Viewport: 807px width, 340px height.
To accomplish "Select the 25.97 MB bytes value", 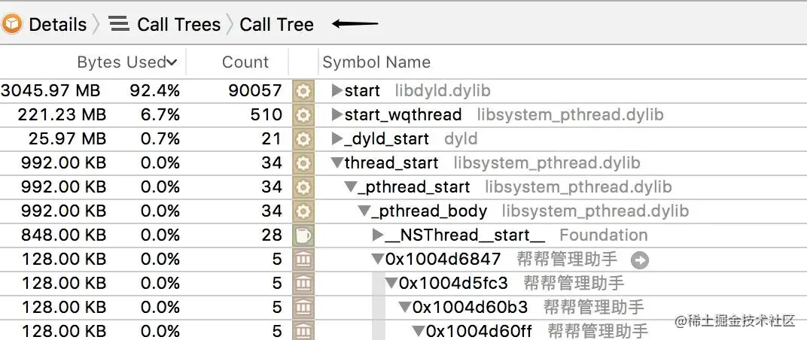I will tap(67, 139).
